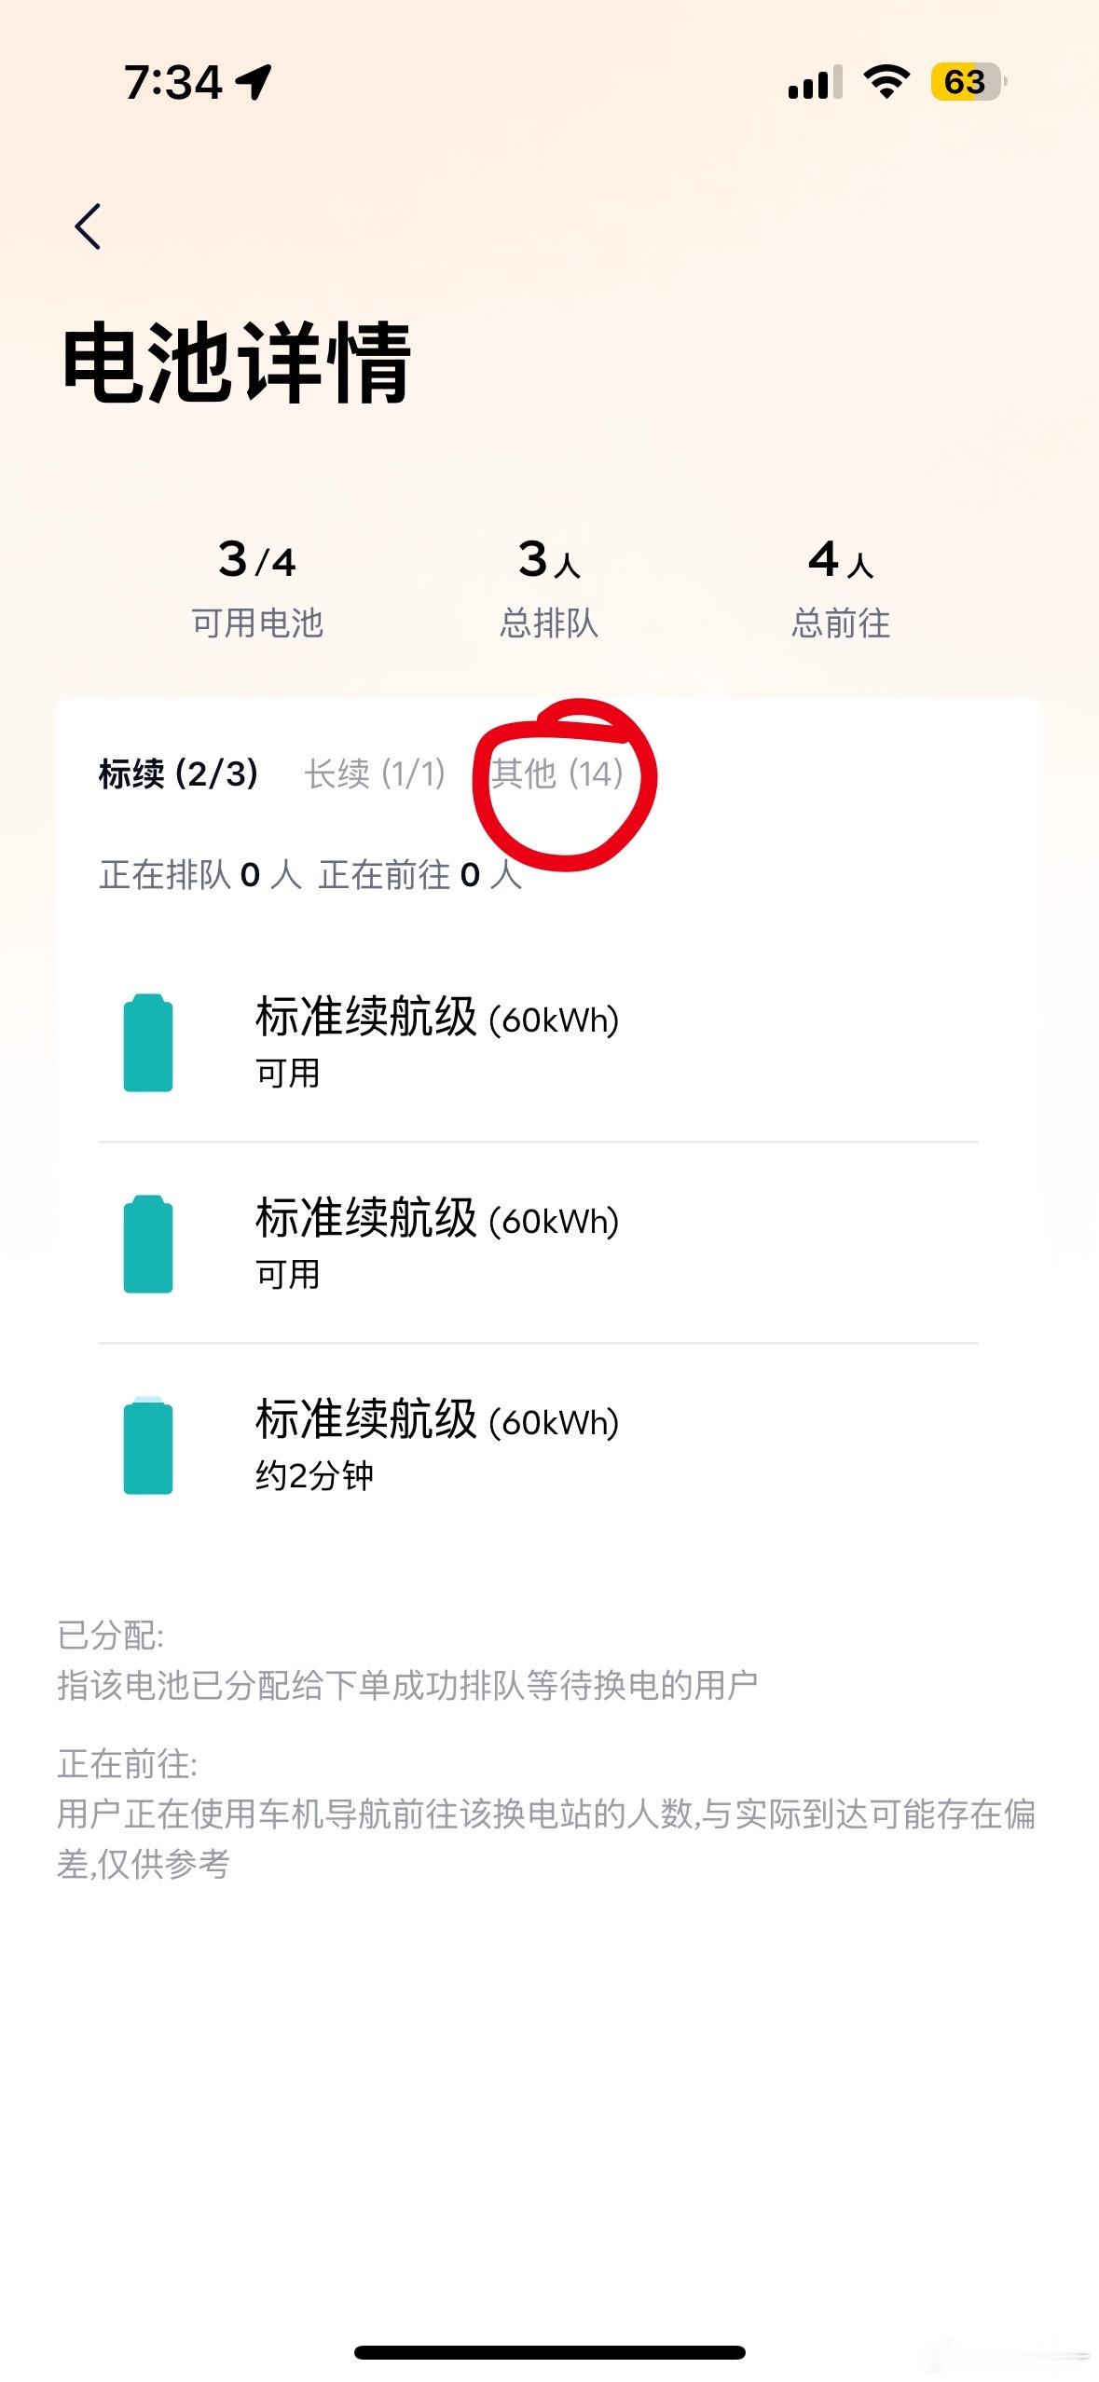Tap the second 标准续航级 battery icon
This screenshot has width=1099, height=2382.
point(148,1243)
